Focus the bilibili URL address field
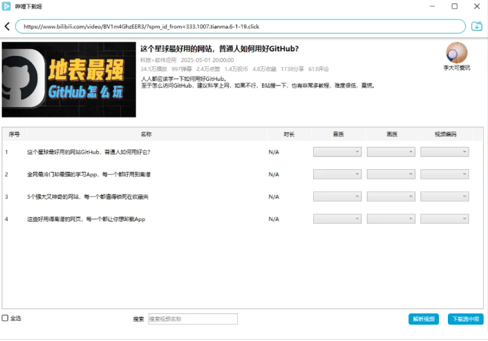The width and height of the screenshot is (488, 341). coord(241,26)
